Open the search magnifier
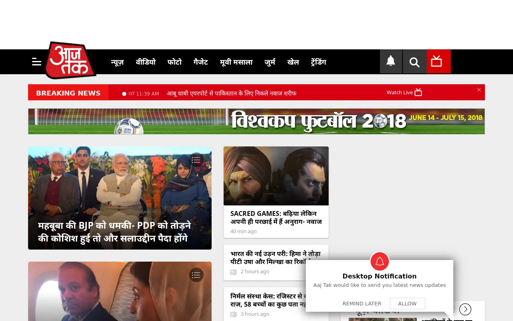Viewport: 513px width, 321px height. point(414,62)
